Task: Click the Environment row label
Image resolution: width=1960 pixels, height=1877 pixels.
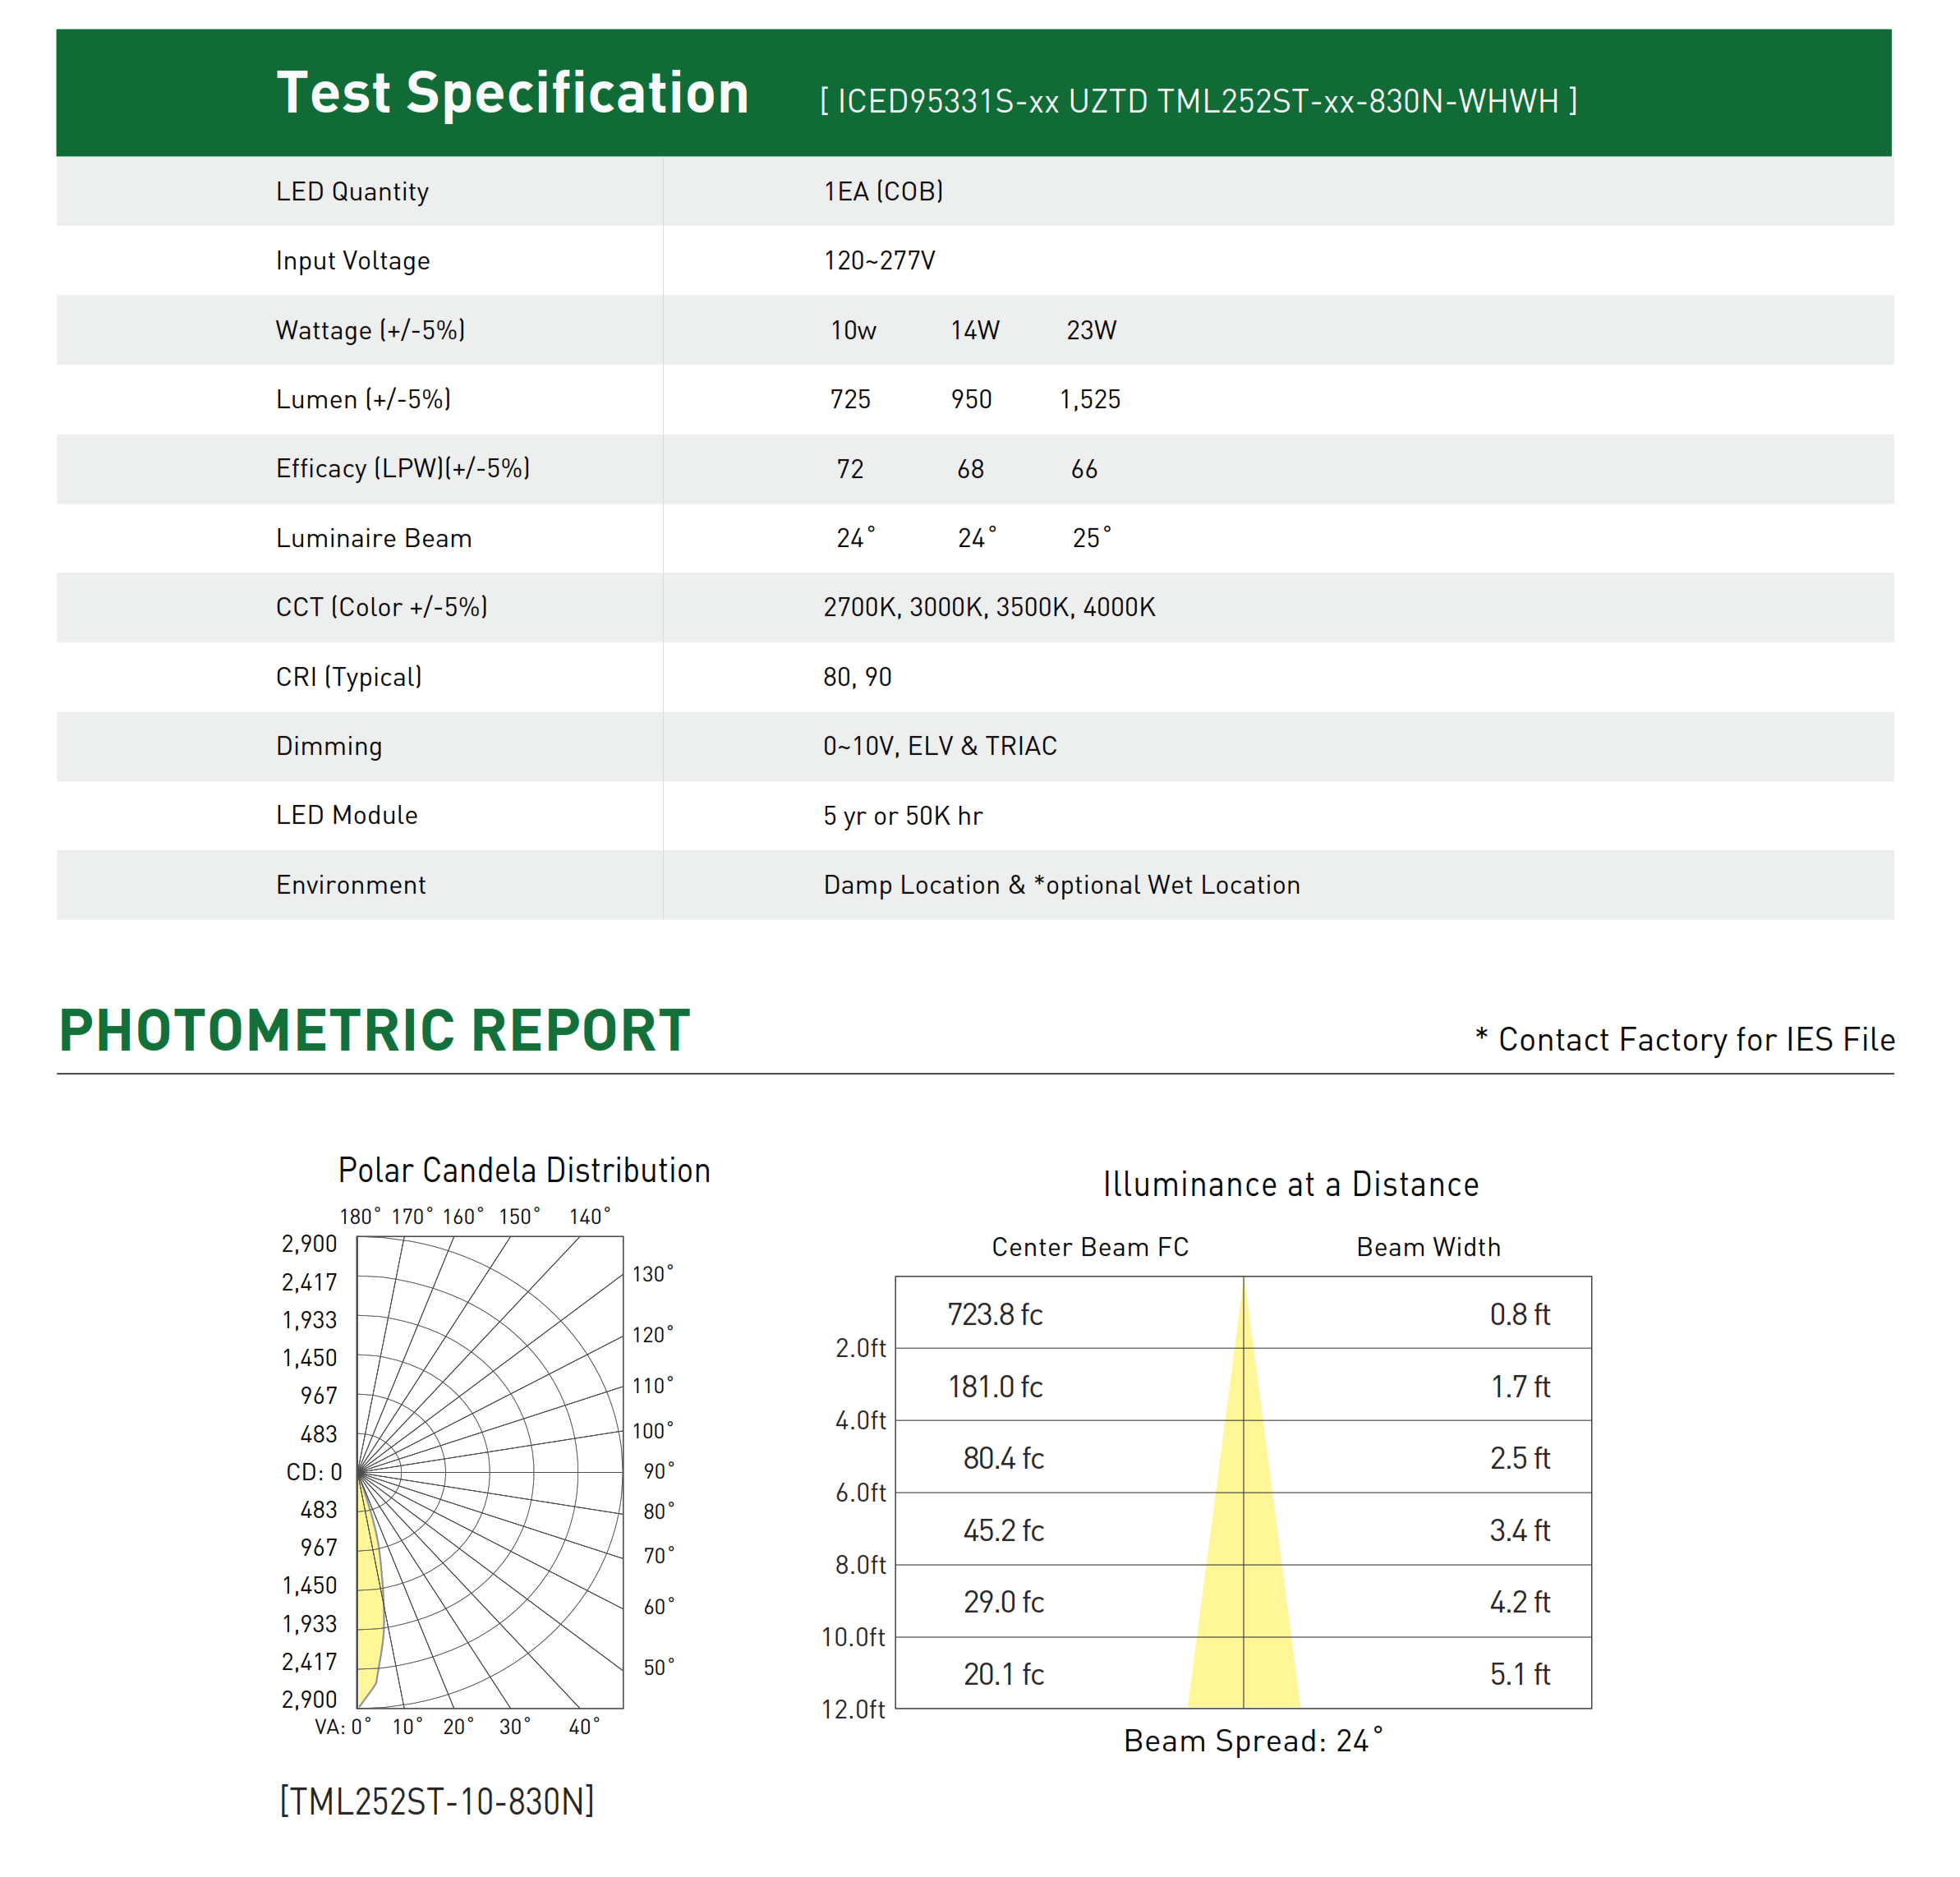Action: pyautogui.click(x=351, y=885)
